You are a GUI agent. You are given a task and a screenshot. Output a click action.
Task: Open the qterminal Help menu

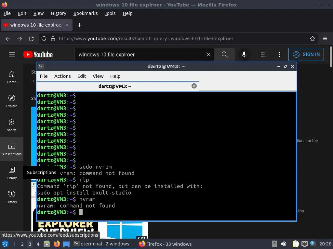point(115,76)
